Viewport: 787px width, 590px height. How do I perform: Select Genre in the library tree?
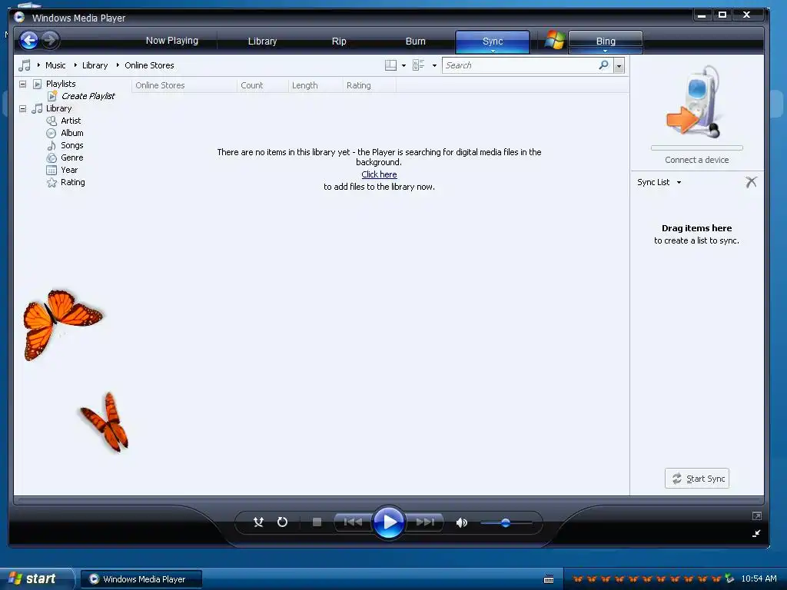[71, 157]
